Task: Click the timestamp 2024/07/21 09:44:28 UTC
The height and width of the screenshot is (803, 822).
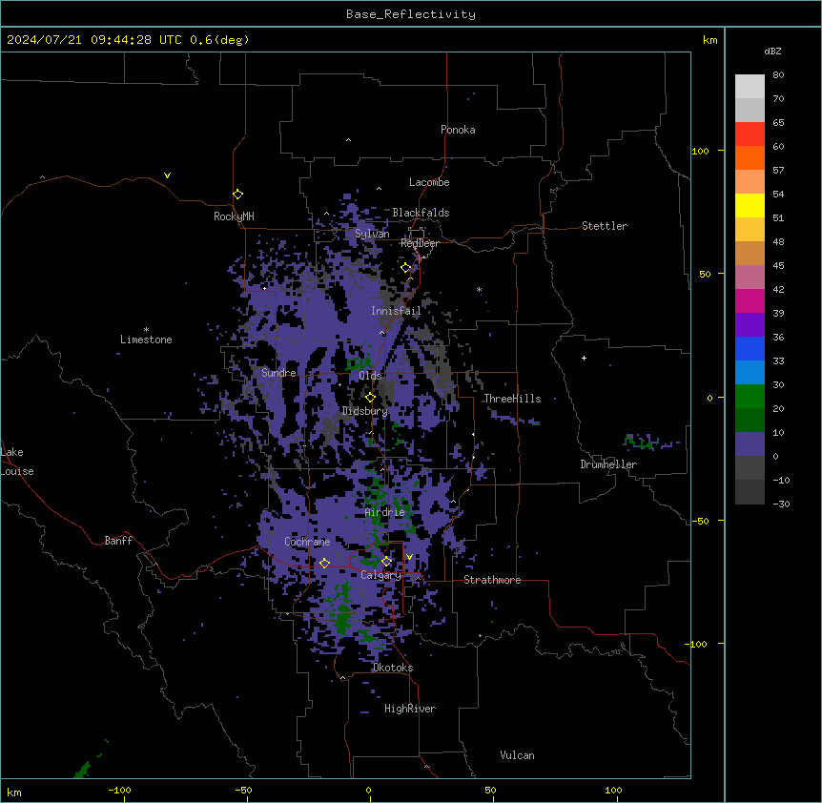Action: (93, 40)
